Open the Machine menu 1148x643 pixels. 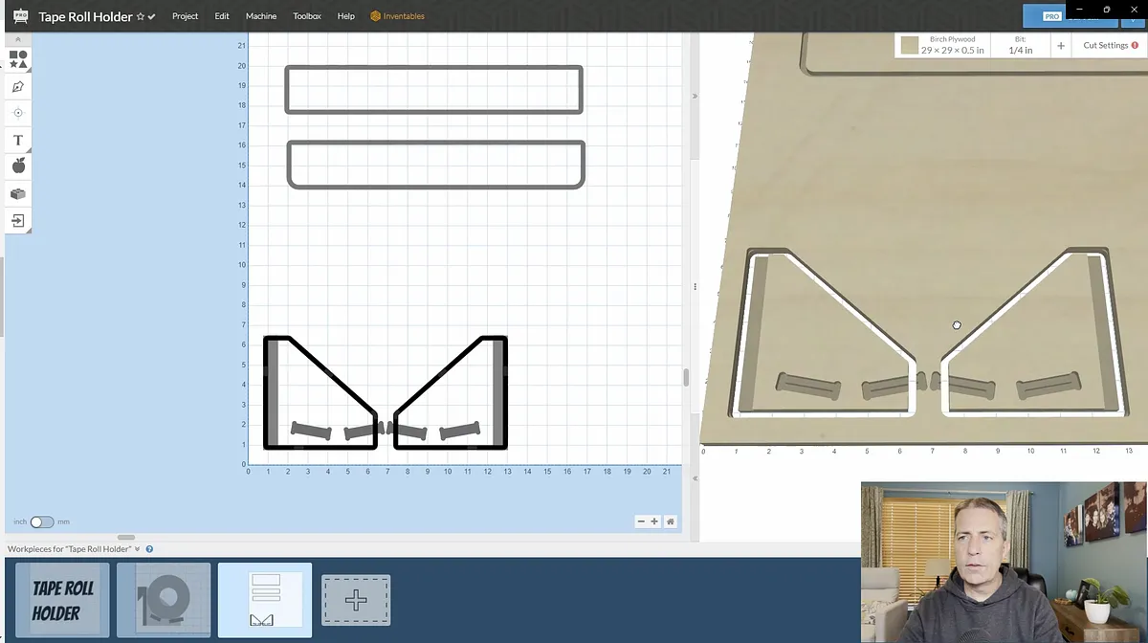[x=260, y=16]
